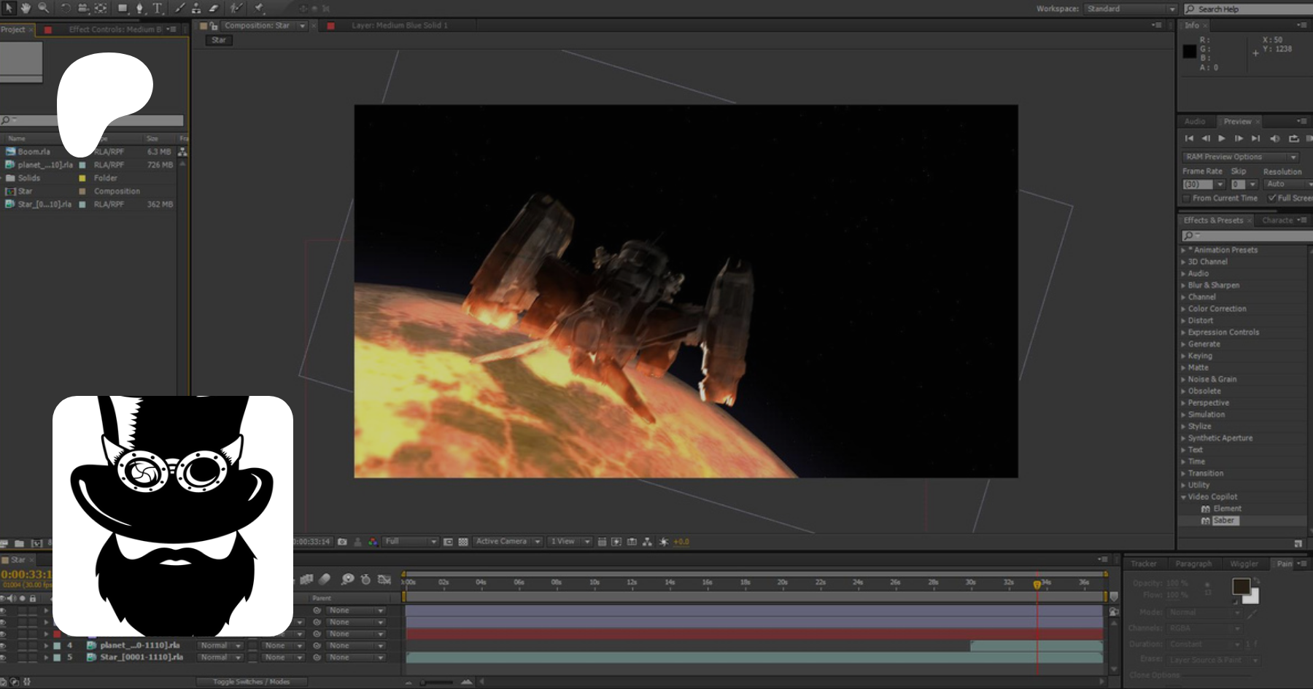Viewport: 1313px width, 689px height.
Task: Select the Saber effect under Video Copilot
Action: [1224, 521]
